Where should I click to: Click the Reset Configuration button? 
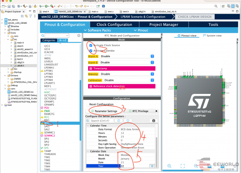(x=102, y=105)
